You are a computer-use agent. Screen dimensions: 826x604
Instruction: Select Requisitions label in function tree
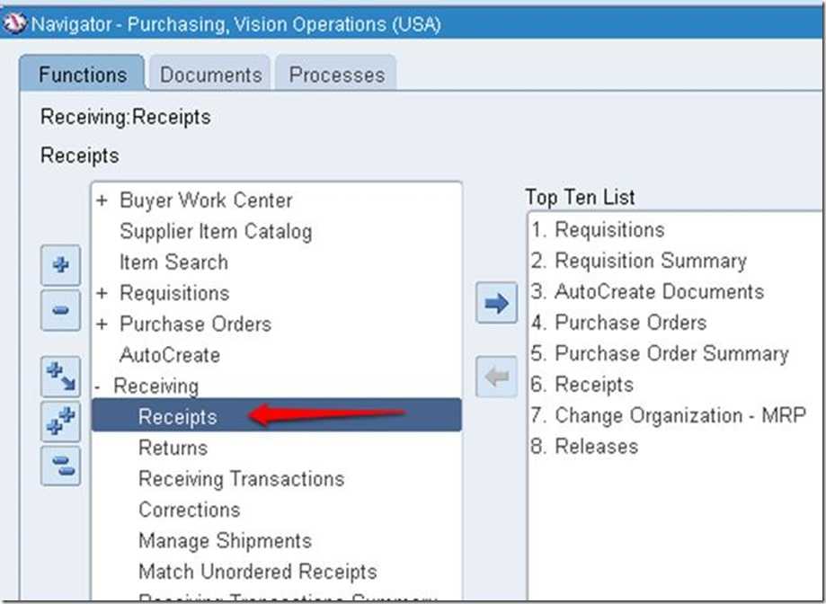(174, 293)
